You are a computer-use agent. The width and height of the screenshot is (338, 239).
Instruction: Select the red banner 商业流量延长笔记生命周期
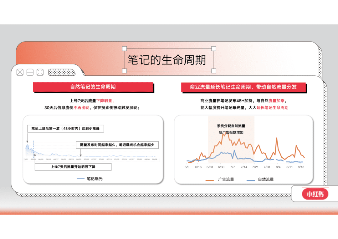tap(243, 87)
